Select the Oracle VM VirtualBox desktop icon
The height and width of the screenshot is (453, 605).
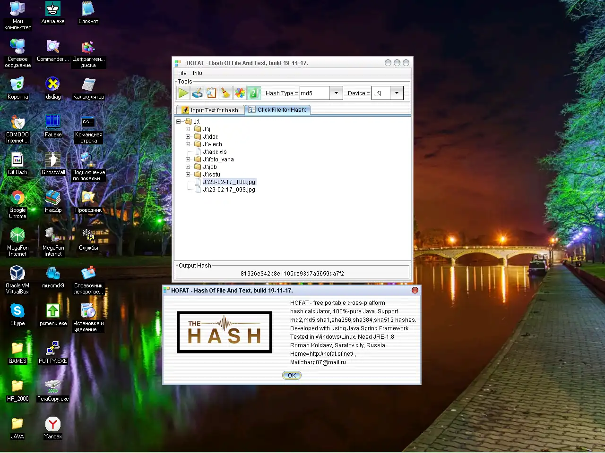[x=17, y=278]
